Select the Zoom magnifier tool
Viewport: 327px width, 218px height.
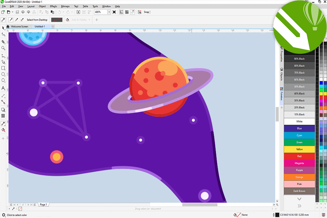3,48
